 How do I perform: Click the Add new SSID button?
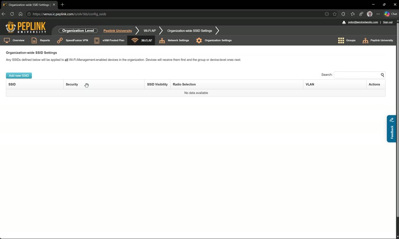coord(19,75)
